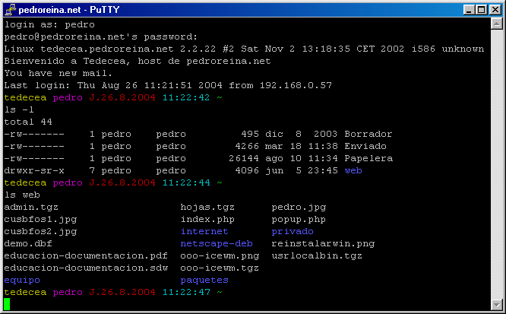
Task: Click the internet directory name
Action: [x=204, y=231]
